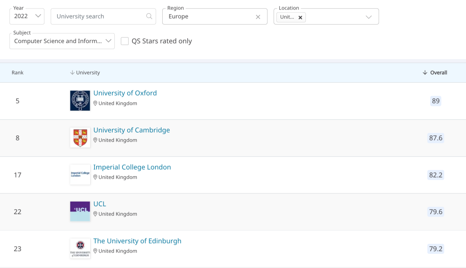Click the Imperial College London logo

coord(80,175)
